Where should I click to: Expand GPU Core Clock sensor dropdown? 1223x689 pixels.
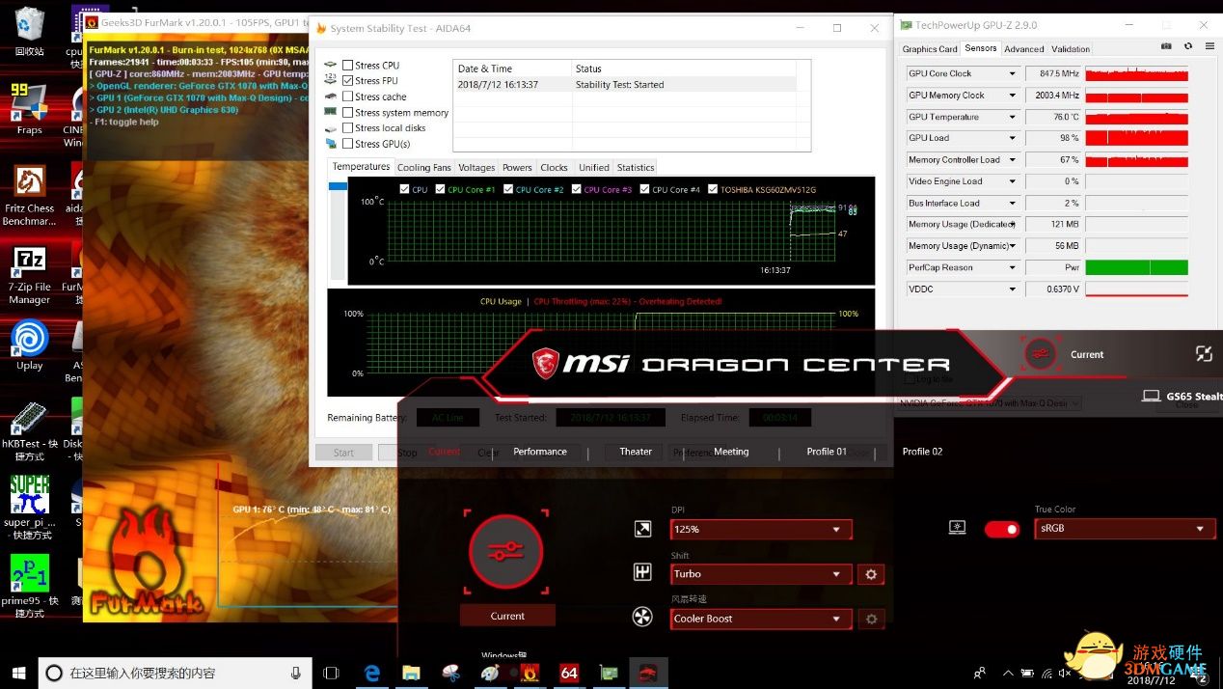tap(1013, 73)
